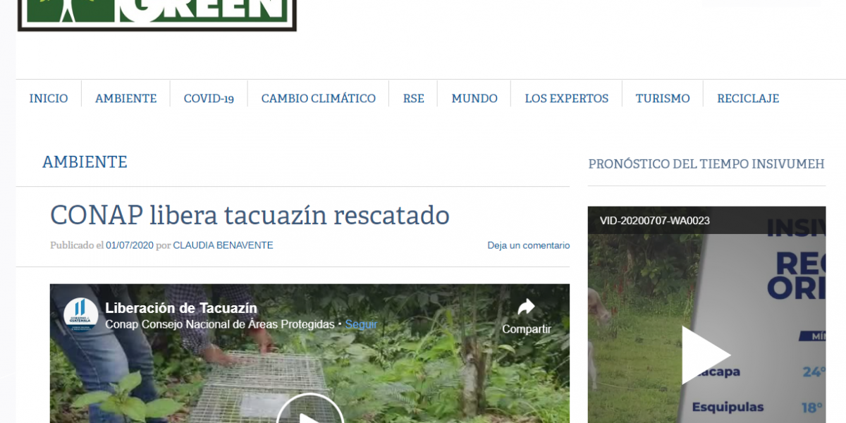Click 'Conap Consejo Nacional de Áreas Protegidas' text
The width and height of the screenshot is (846, 423).
[x=220, y=324]
